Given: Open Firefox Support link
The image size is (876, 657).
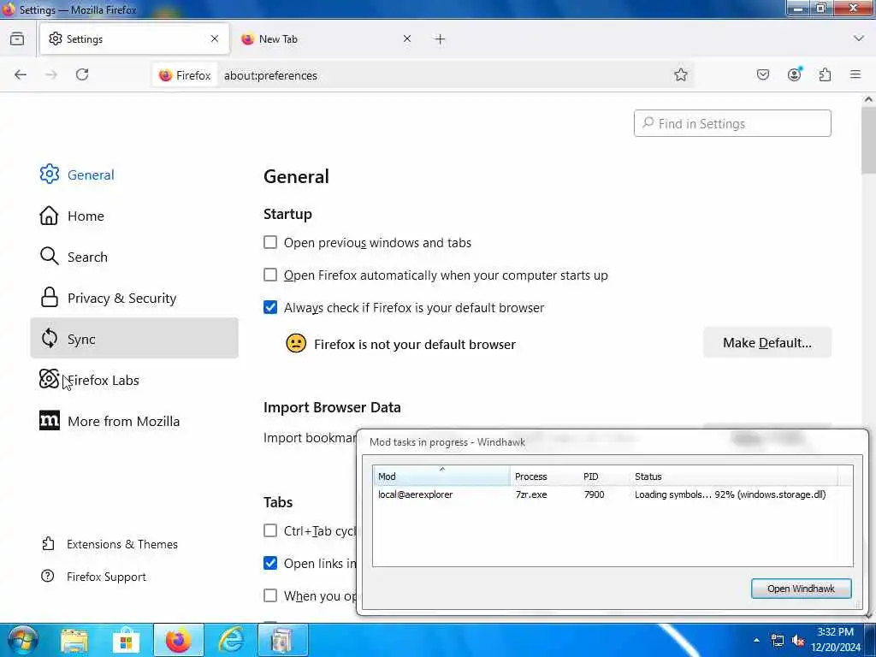Looking at the screenshot, I should tap(93, 577).
